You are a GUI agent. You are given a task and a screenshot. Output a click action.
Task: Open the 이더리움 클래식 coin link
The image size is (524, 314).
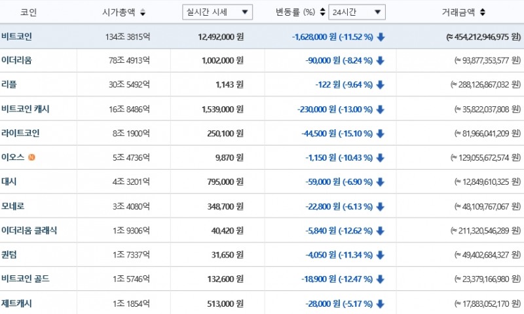point(29,230)
